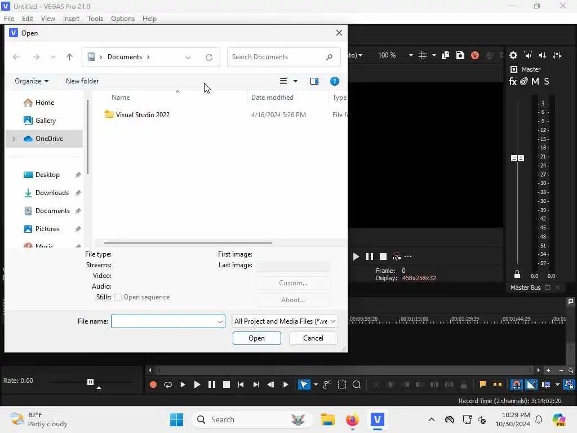
Task: Open the Options menu
Action: (123, 19)
